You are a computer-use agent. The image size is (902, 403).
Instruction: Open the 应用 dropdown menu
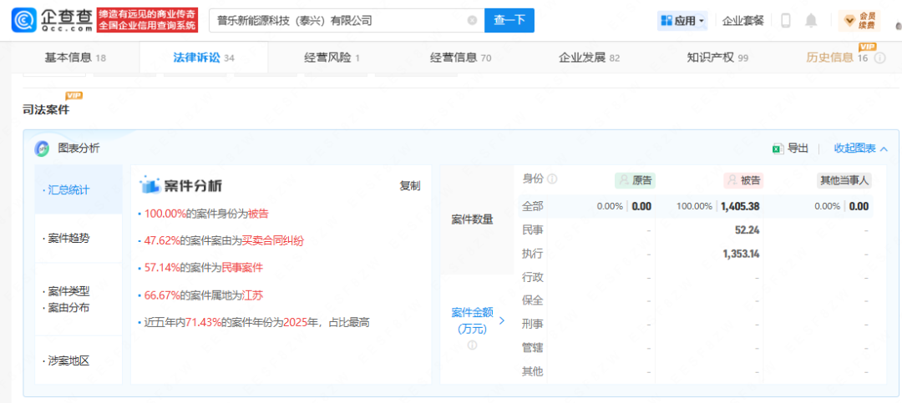682,20
